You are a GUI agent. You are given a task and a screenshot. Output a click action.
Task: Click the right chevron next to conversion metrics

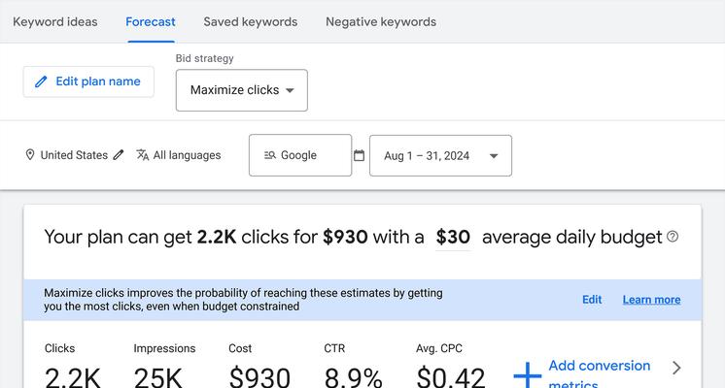click(x=677, y=368)
